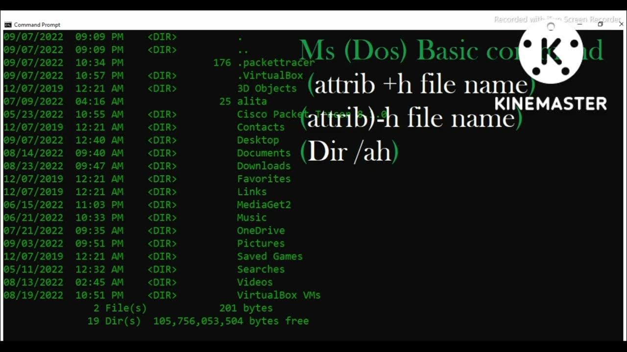Click the time 02:45 AM
The image size is (627, 352).
tap(99, 282)
